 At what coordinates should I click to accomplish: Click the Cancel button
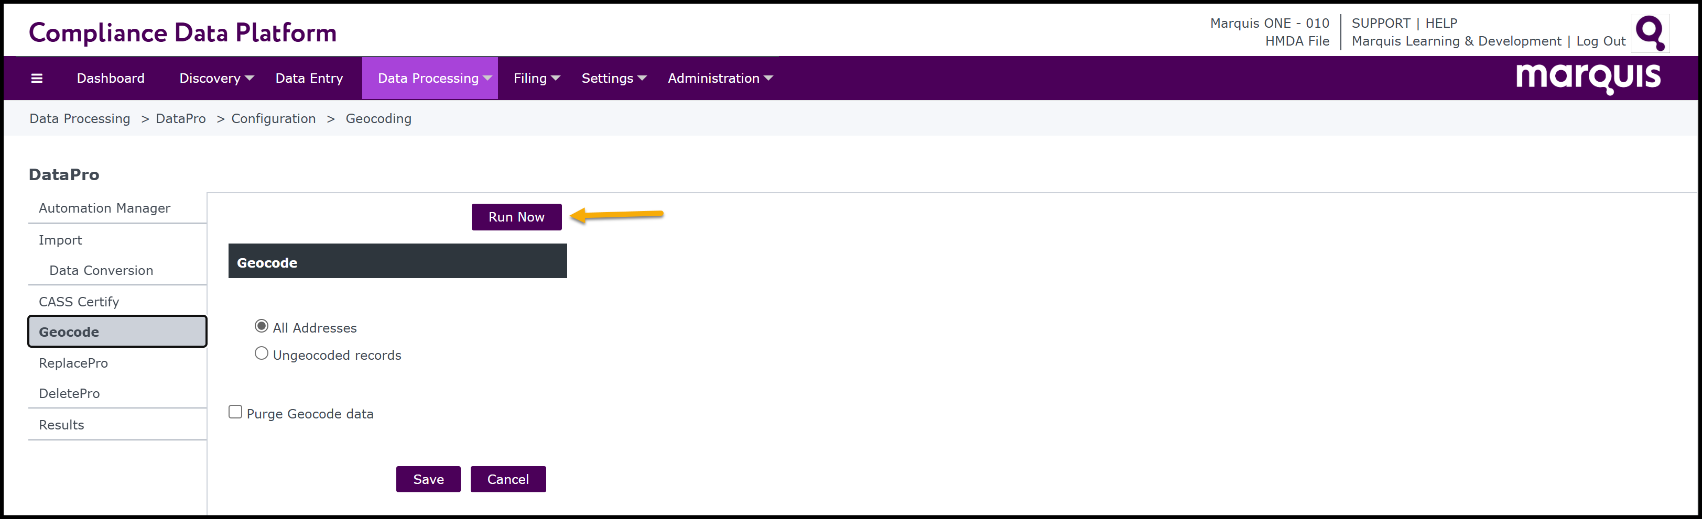(x=507, y=479)
